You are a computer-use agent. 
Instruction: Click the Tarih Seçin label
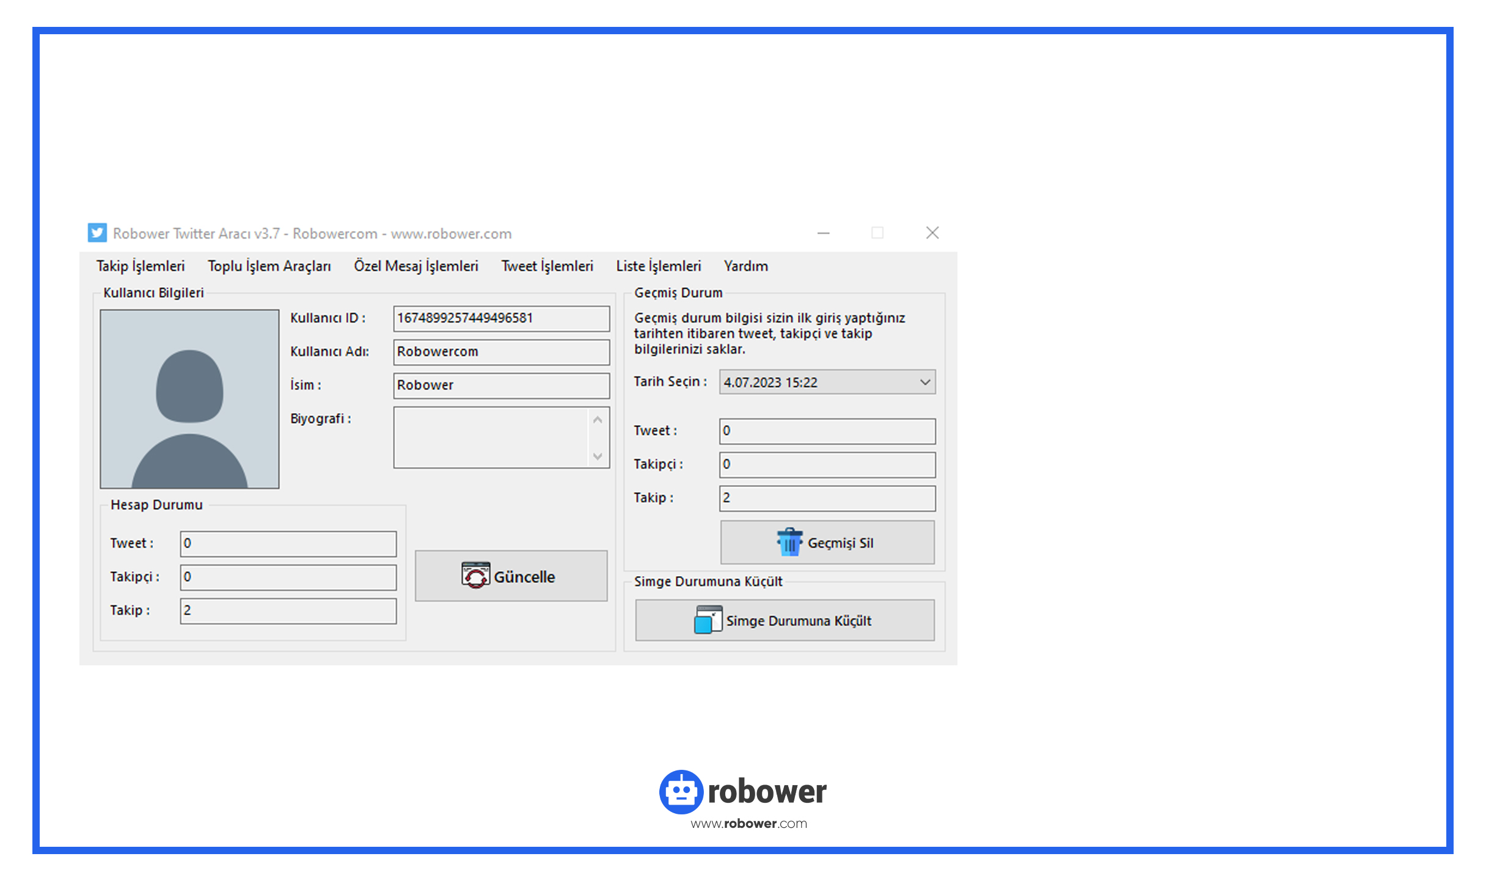pyautogui.click(x=670, y=382)
